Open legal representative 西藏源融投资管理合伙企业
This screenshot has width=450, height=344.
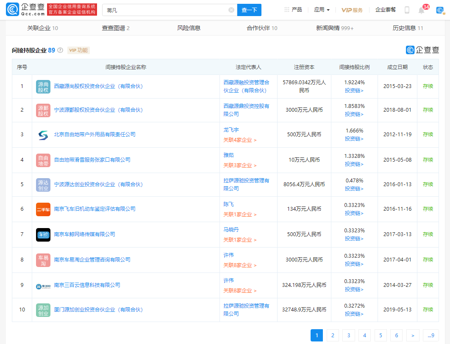pos(246,86)
